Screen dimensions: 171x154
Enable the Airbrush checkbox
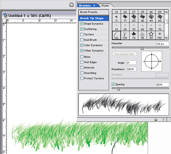pyautogui.click(x=82, y=68)
